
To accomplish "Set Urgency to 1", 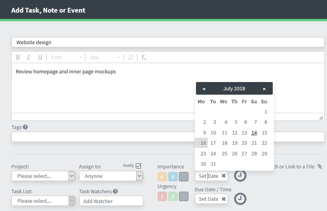I will (162, 196).
